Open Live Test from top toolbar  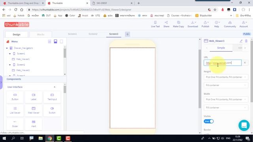pos(155,24)
